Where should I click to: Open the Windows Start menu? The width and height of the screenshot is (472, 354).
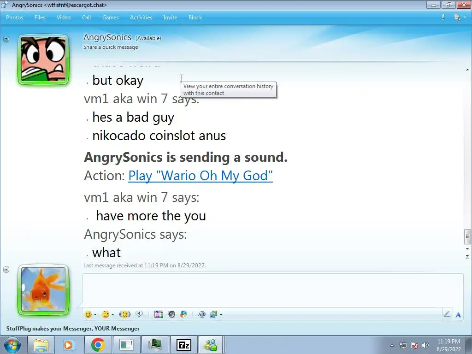12,345
